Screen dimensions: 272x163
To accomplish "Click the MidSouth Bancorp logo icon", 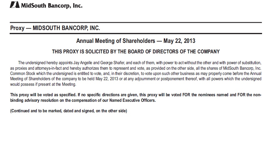I will (x=15, y=5).
